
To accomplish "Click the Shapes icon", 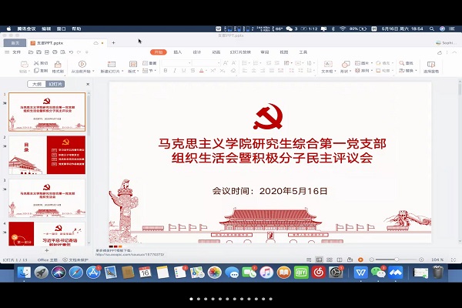I will 345,64.
